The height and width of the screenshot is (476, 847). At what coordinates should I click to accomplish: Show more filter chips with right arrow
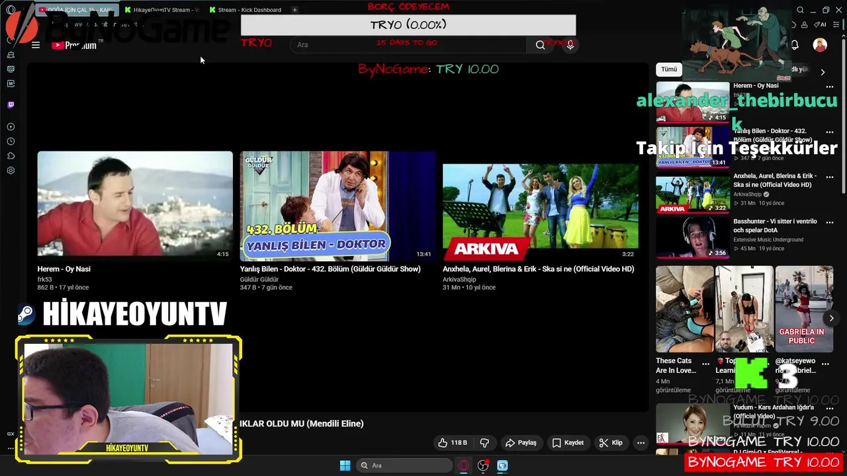(x=823, y=72)
